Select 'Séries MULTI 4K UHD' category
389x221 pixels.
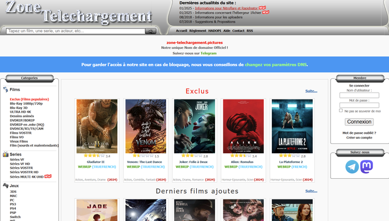point(27,177)
